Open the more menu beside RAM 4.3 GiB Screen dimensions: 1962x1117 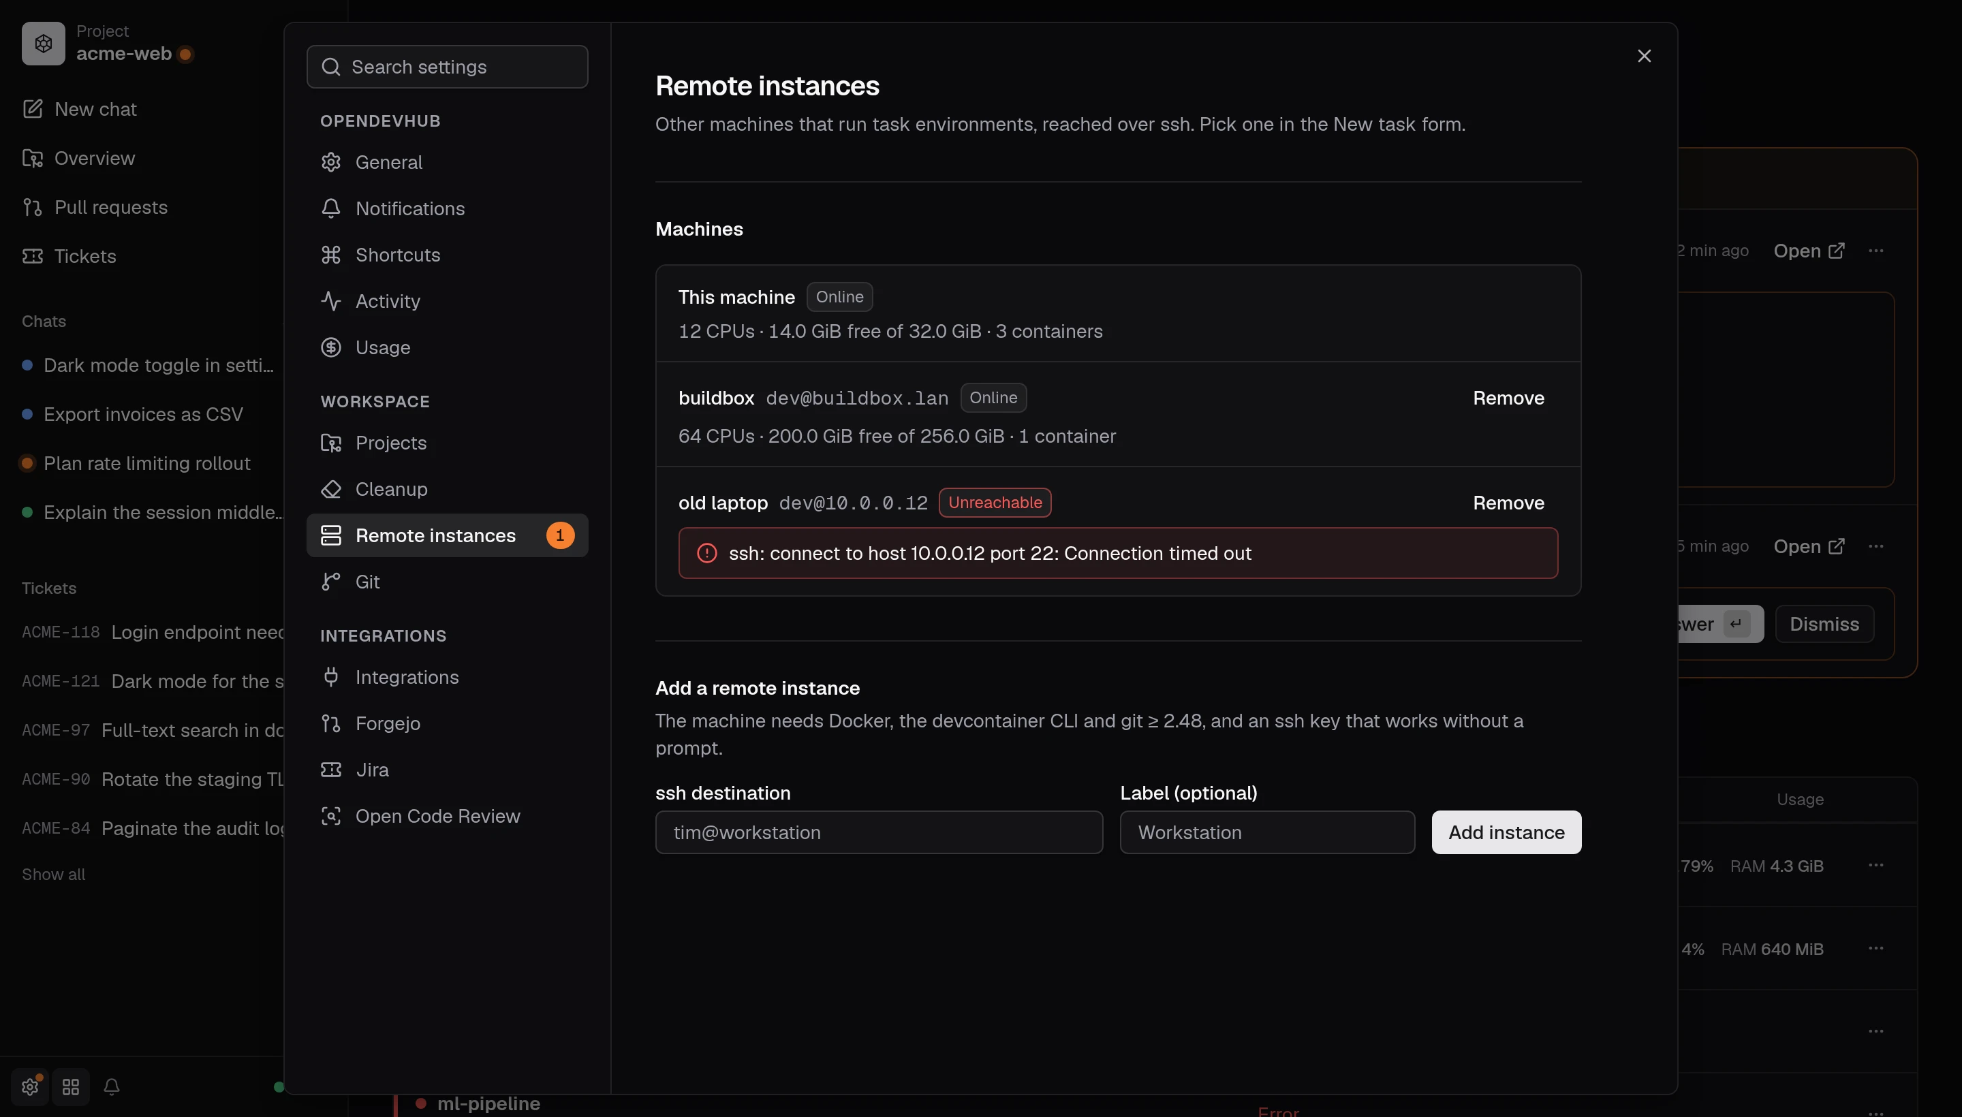click(1875, 866)
